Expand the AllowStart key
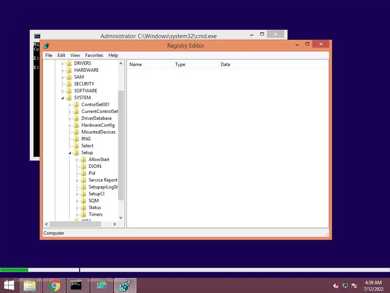 (x=77, y=160)
